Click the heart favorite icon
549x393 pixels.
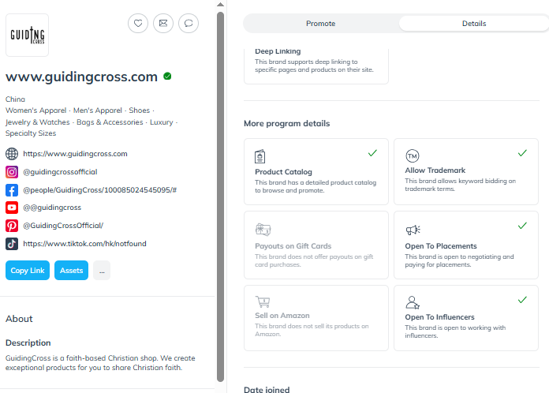(138, 24)
